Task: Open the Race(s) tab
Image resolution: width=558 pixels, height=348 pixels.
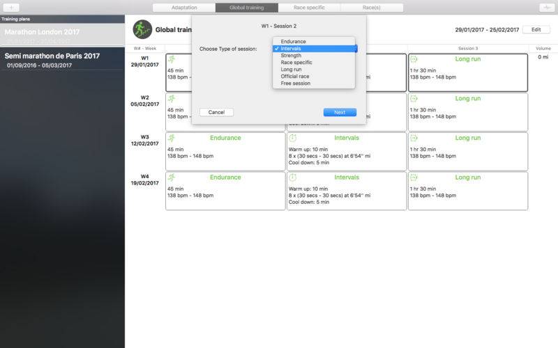Action: coord(372,8)
